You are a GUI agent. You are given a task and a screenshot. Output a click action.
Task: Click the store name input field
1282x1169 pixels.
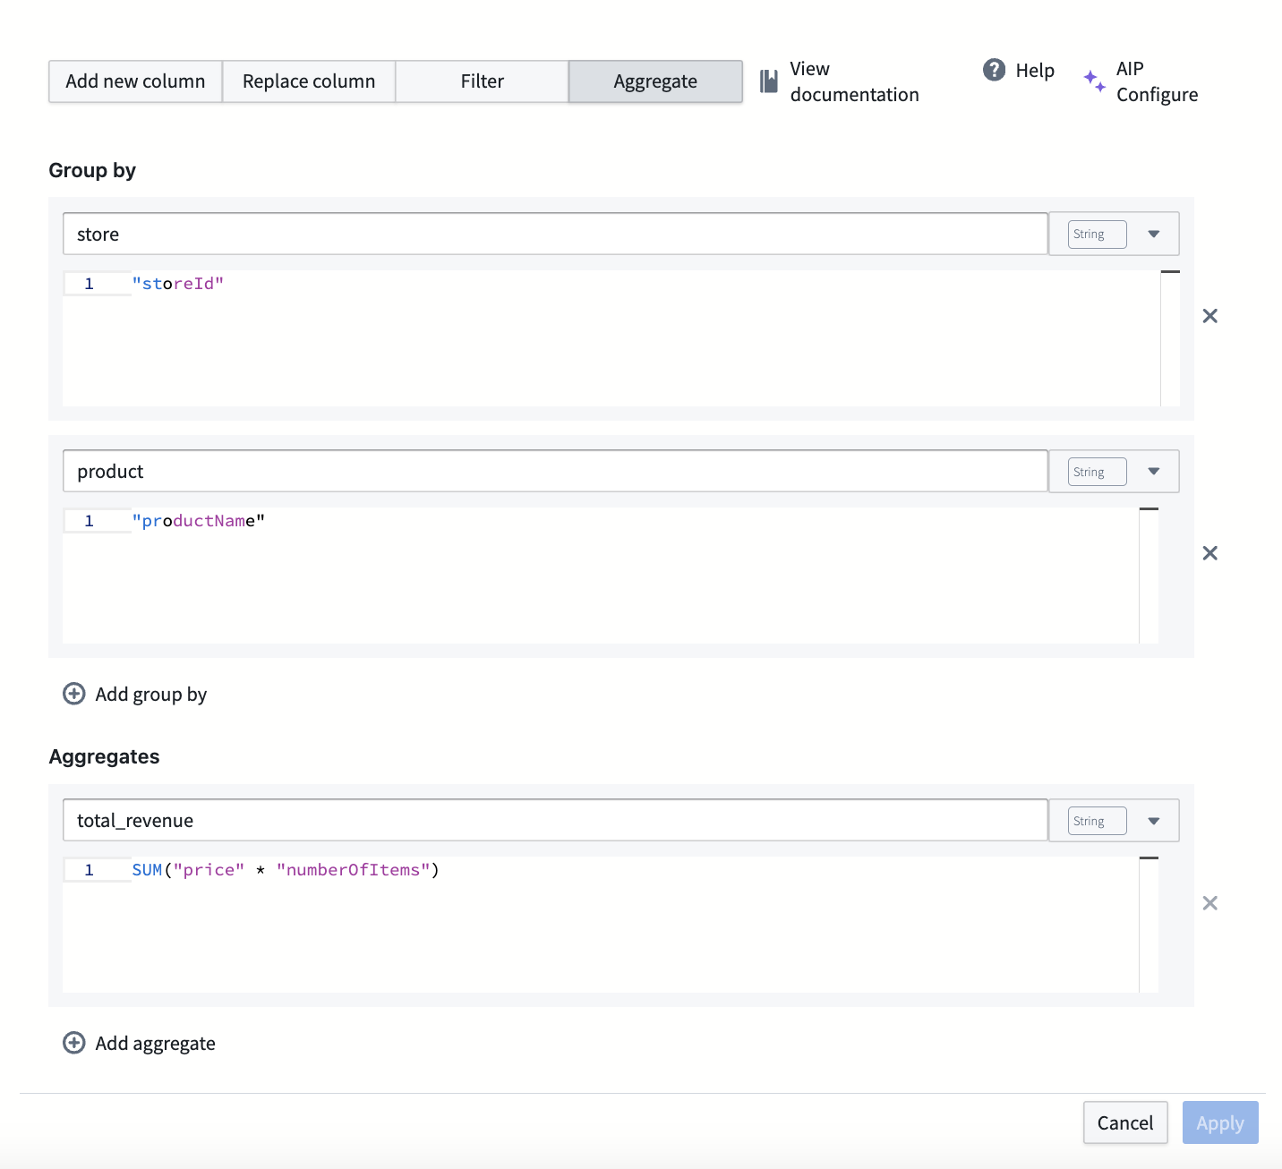point(555,234)
